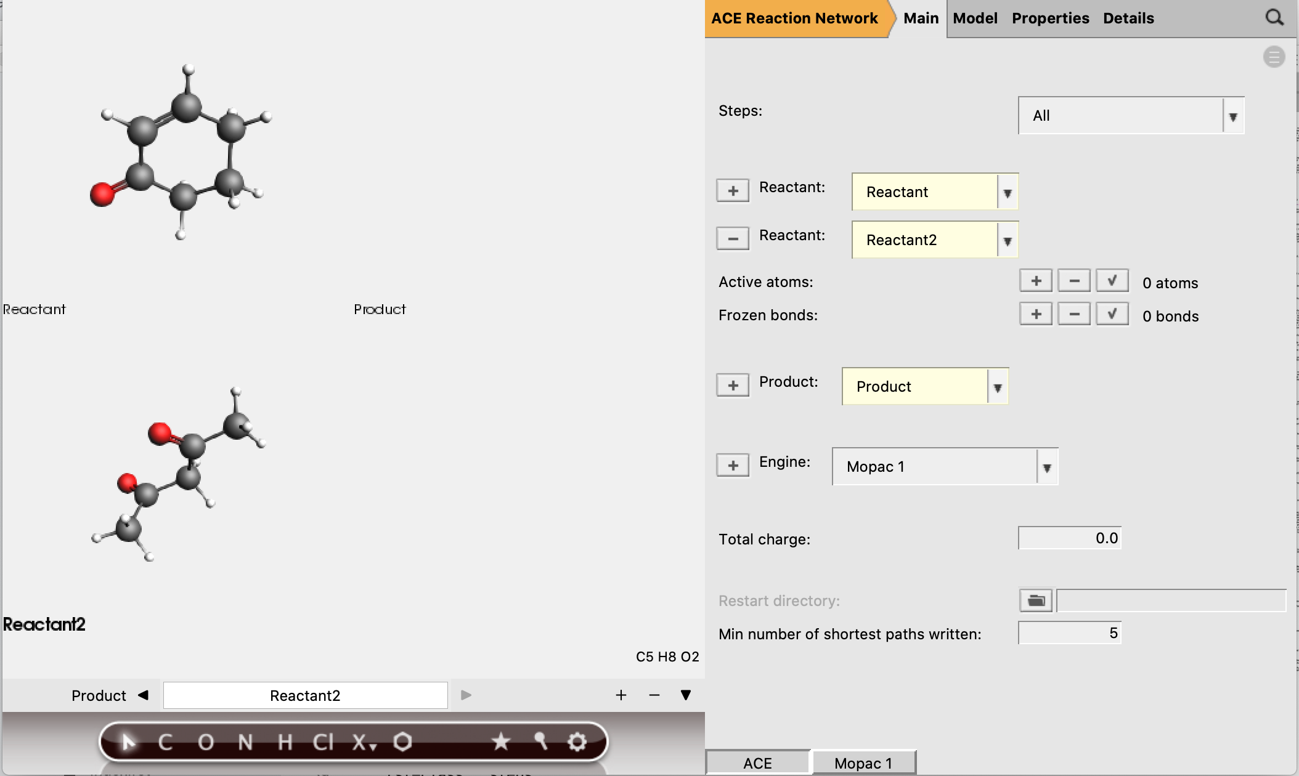Edit the Total charge field
Screen dimensions: 1299x776
coord(1069,538)
